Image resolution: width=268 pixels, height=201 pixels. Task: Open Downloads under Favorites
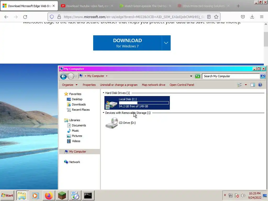(79, 104)
